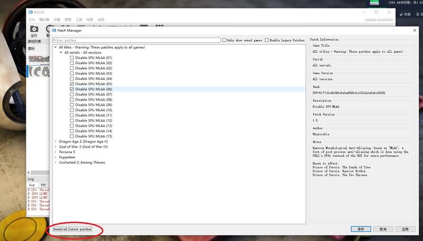
Task: Click the Patch Manager title icon
Action: (x=54, y=30)
